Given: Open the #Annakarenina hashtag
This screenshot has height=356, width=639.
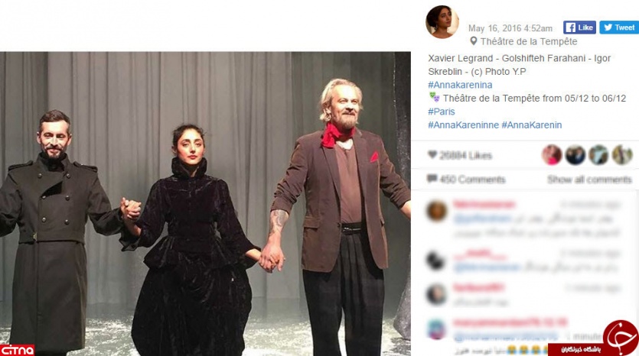Looking at the screenshot, I should coord(460,85).
